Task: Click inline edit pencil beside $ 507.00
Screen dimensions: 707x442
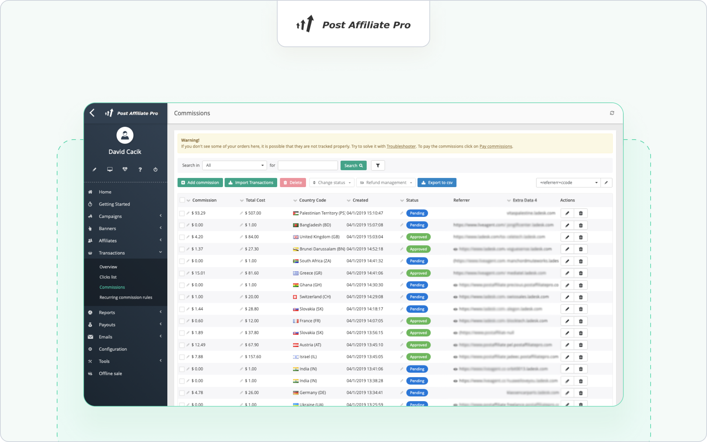Action: pyautogui.click(x=241, y=213)
